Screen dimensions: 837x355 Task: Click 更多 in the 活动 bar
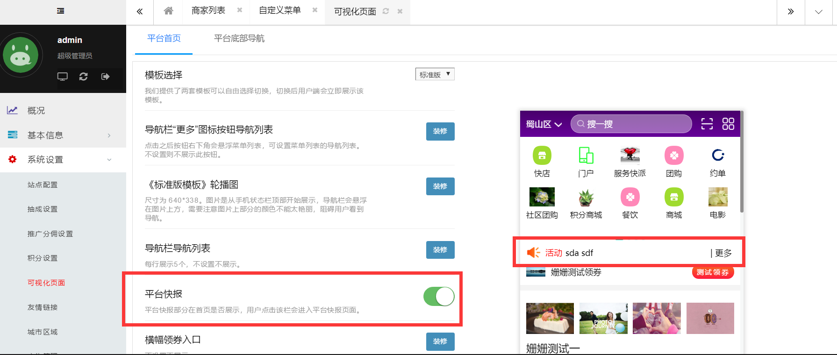tap(723, 253)
